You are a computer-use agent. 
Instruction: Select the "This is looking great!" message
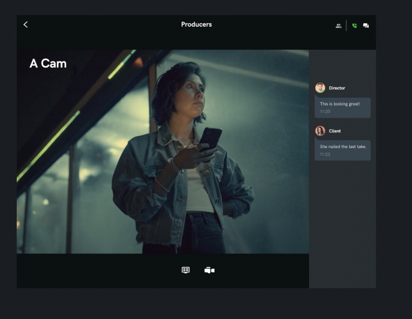tap(340, 104)
